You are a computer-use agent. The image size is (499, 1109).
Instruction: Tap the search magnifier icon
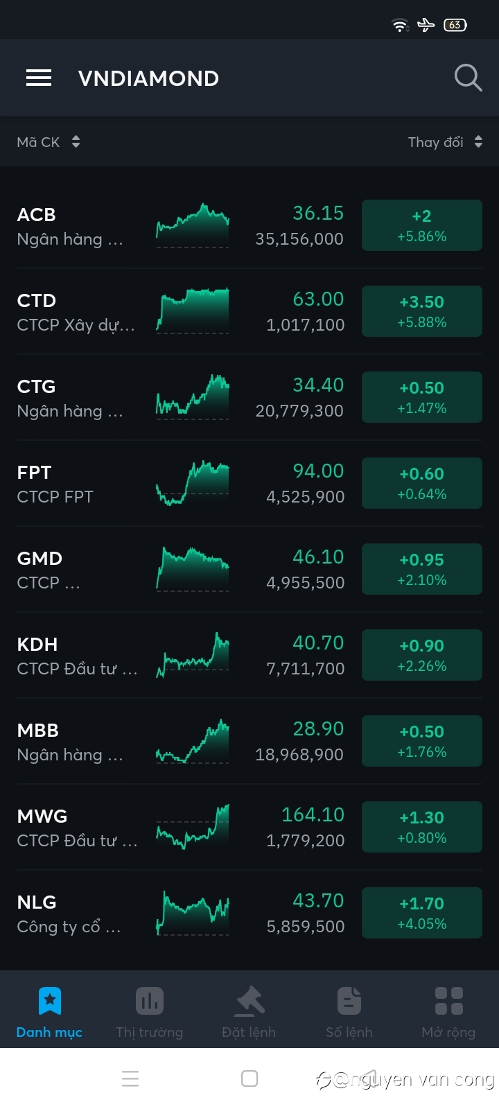[x=468, y=78]
